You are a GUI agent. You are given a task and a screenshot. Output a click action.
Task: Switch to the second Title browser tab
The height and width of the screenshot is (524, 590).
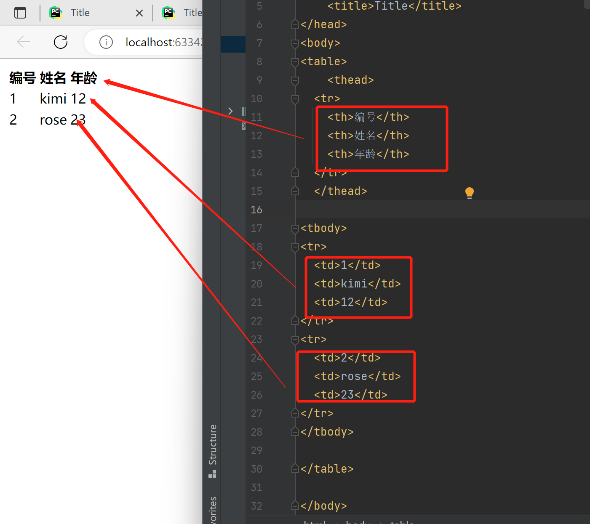click(x=182, y=13)
